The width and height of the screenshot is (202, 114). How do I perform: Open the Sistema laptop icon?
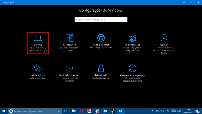(x=38, y=38)
